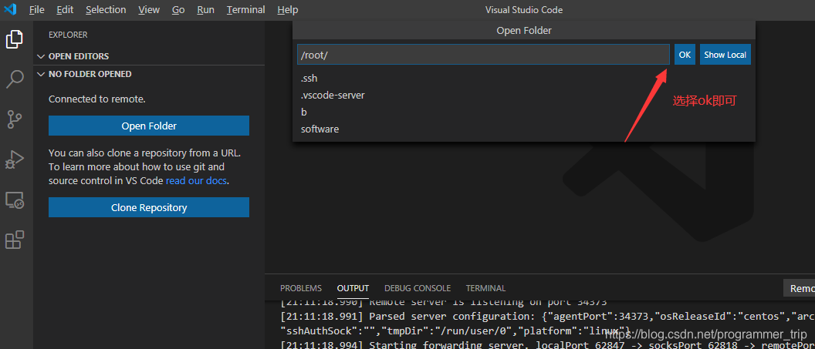The height and width of the screenshot is (349, 815).
Task: Switch to the Debug Console tab
Action: 418,288
